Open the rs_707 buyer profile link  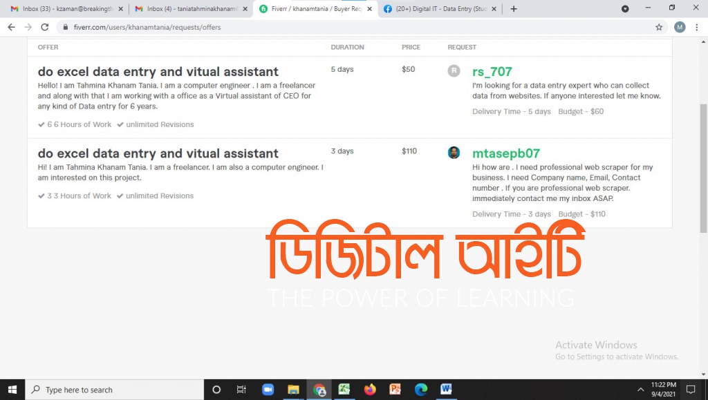tap(492, 72)
